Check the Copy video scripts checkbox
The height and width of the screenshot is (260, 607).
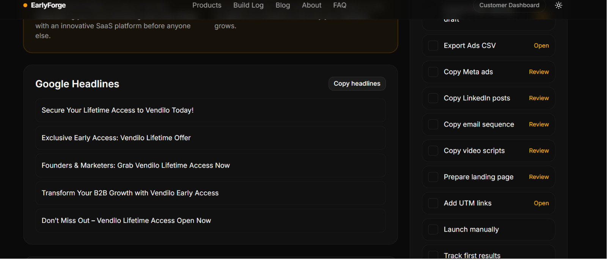(x=433, y=151)
